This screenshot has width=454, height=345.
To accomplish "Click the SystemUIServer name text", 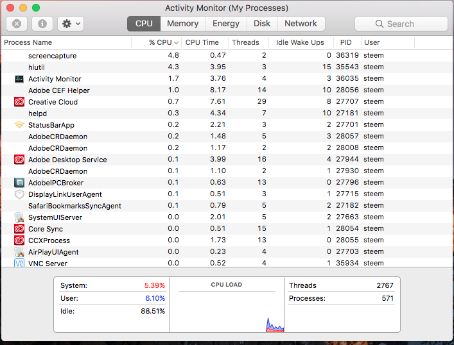I will 55,217.
